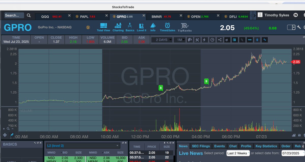Click the crosshair move chart icon
Screen dimensions: 305x162
point(5,135)
